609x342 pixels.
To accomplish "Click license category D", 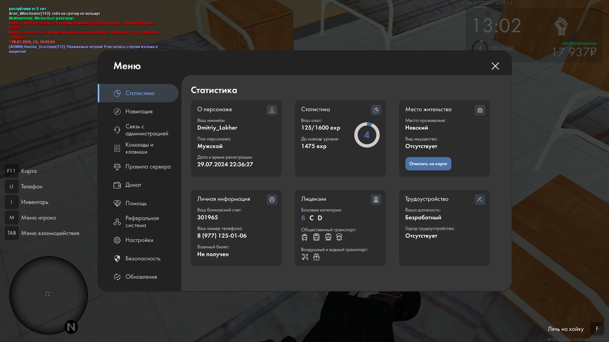I will [x=320, y=218].
